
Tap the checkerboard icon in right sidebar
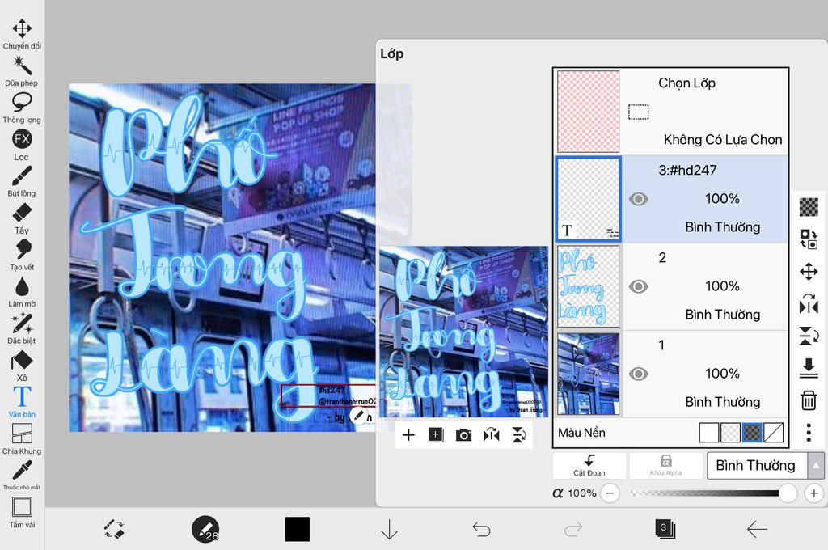coord(809,206)
